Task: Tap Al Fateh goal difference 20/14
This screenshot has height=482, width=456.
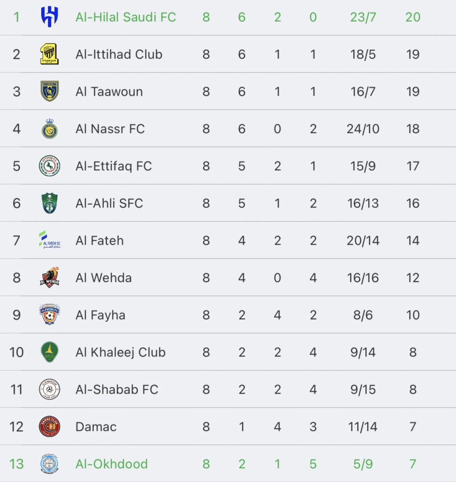Action: pos(363,241)
